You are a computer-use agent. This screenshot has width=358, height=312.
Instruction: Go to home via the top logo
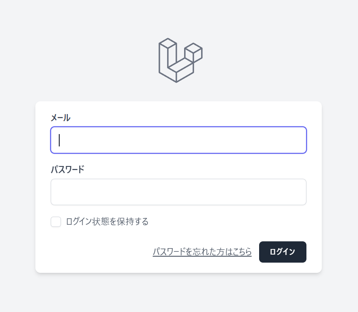pos(180,60)
